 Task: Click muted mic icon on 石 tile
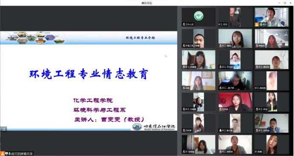click(x=184, y=131)
